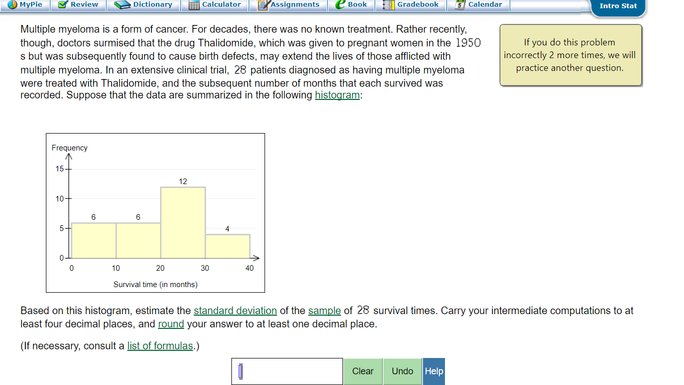Image resolution: width=684 pixels, height=385 pixels.
Task: Follow the 'standard deviation' glossary link
Action: [235, 311]
